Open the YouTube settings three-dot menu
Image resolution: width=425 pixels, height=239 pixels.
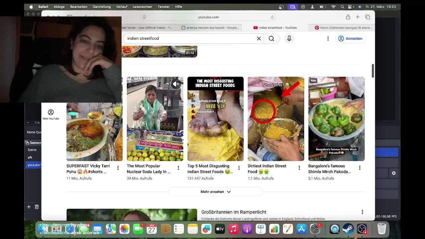tap(328, 39)
